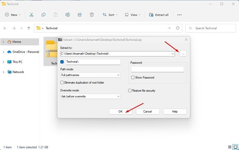Click the Cut scissors icon in toolbar
The height and width of the screenshot is (150, 239).
[31, 15]
